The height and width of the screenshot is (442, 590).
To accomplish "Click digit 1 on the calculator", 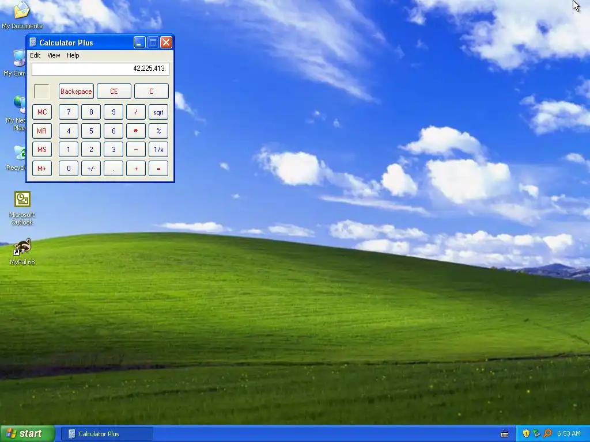I will tap(69, 149).
